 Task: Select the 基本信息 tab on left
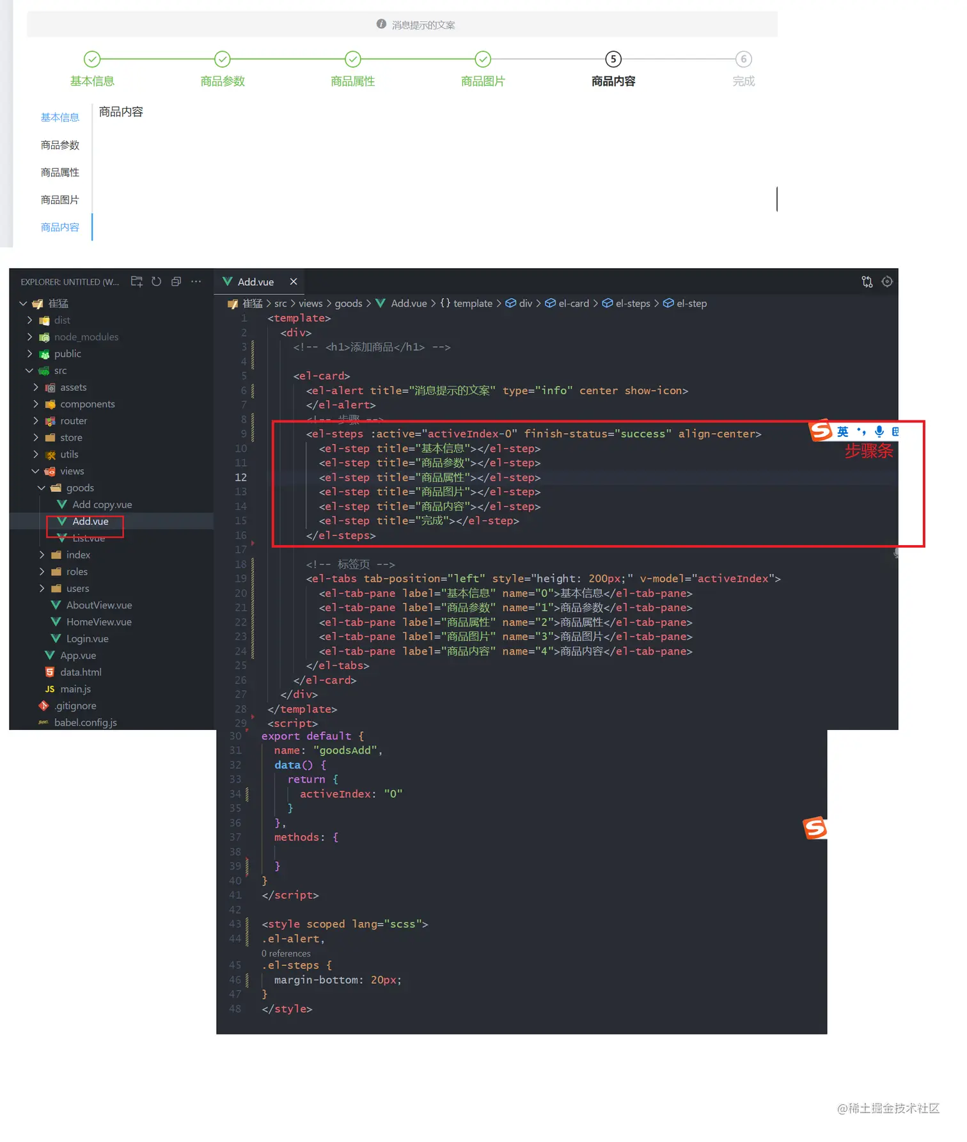60,118
